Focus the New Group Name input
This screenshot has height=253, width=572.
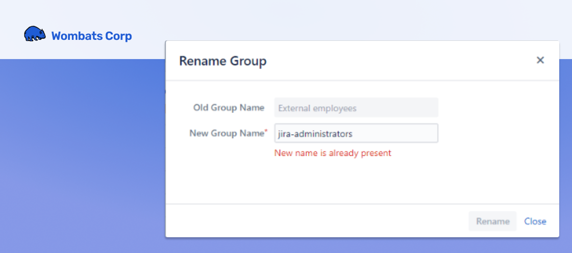tap(356, 134)
